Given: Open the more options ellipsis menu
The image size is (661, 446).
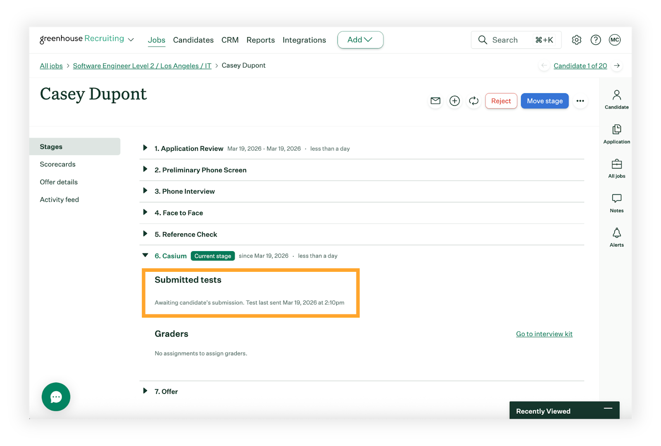Looking at the screenshot, I should point(580,101).
